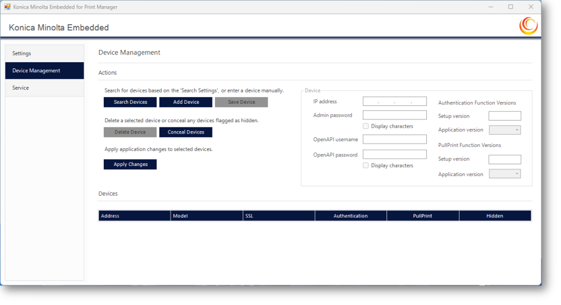561x305 pixels.
Task: Click the 'Devices' section heading
Action: [108, 193]
